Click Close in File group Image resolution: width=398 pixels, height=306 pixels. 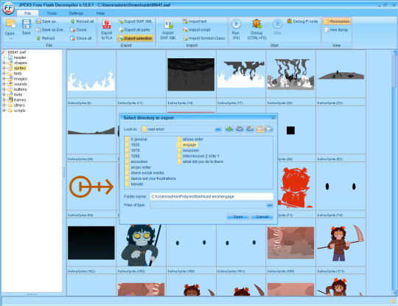click(x=78, y=29)
